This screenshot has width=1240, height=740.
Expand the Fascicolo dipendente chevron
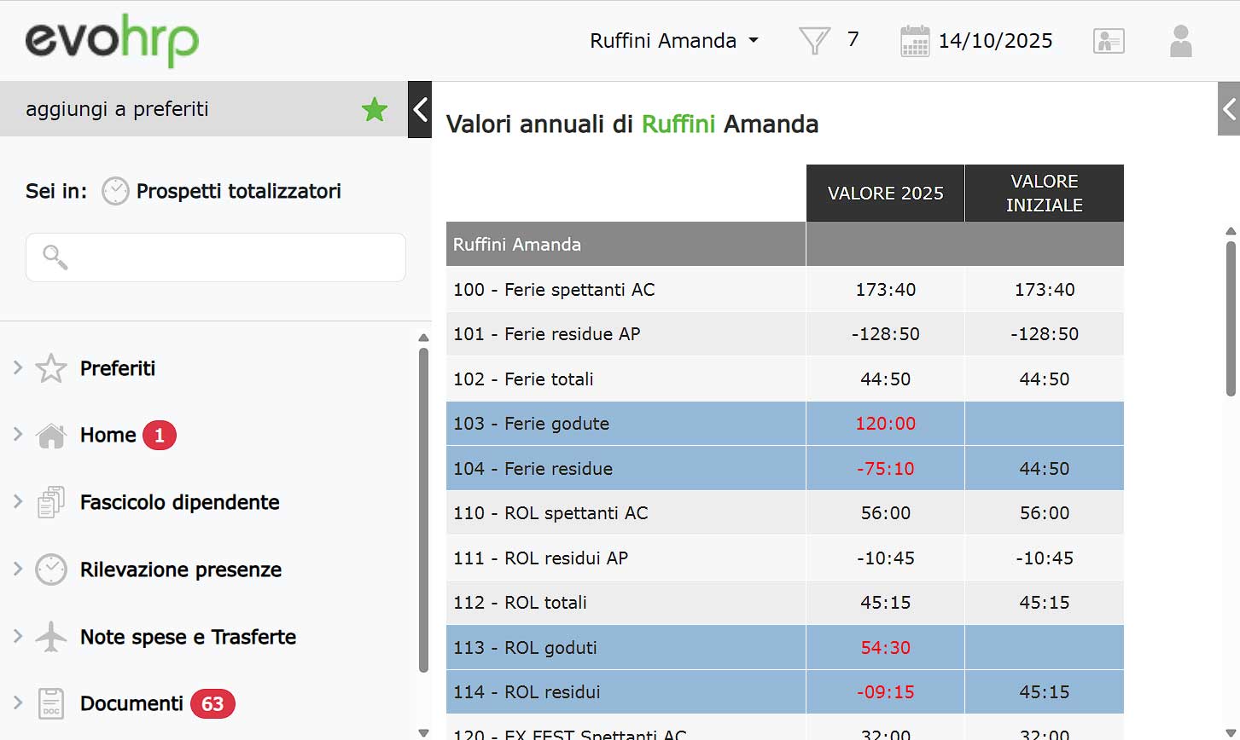18,502
